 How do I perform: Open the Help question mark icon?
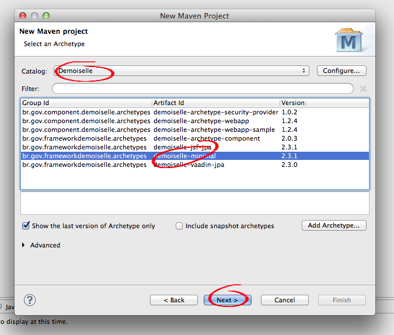click(30, 300)
